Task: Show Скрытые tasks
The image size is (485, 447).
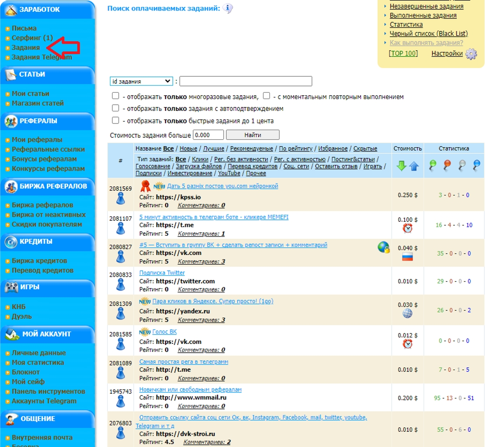Action: (365, 148)
